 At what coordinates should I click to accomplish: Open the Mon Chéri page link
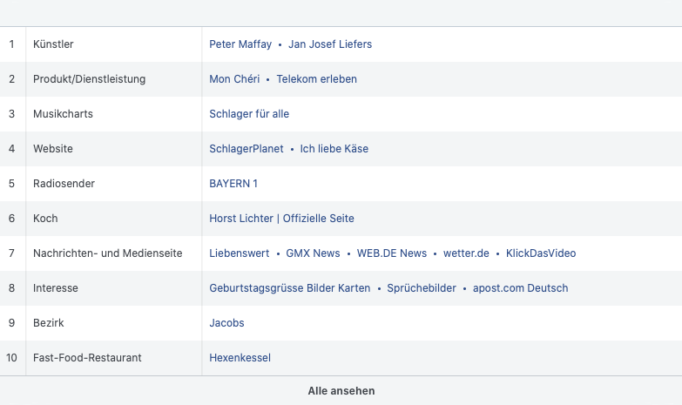point(234,79)
